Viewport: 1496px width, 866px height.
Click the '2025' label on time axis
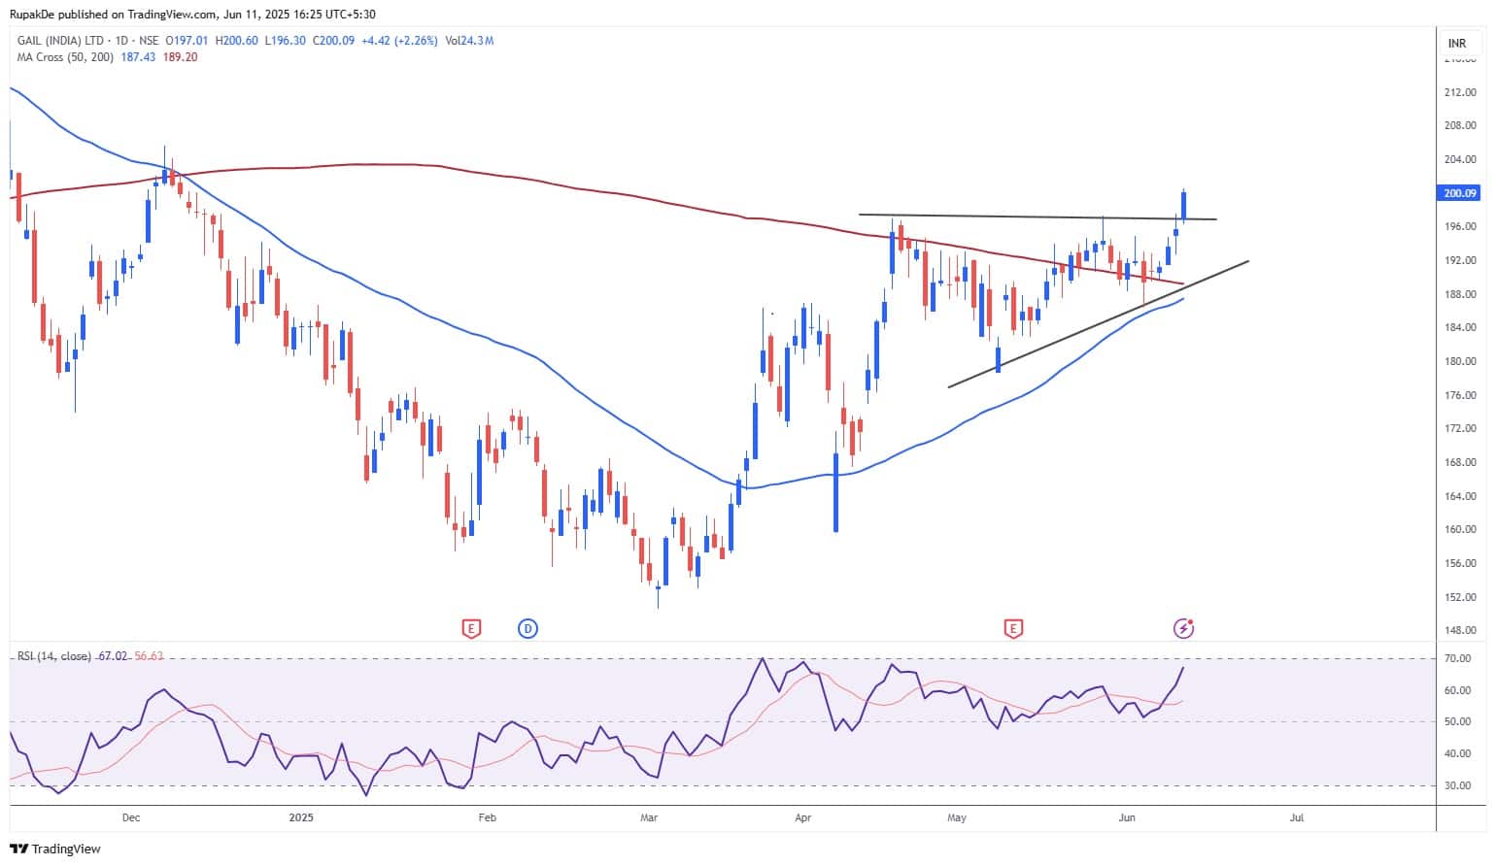click(x=302, y=817)
